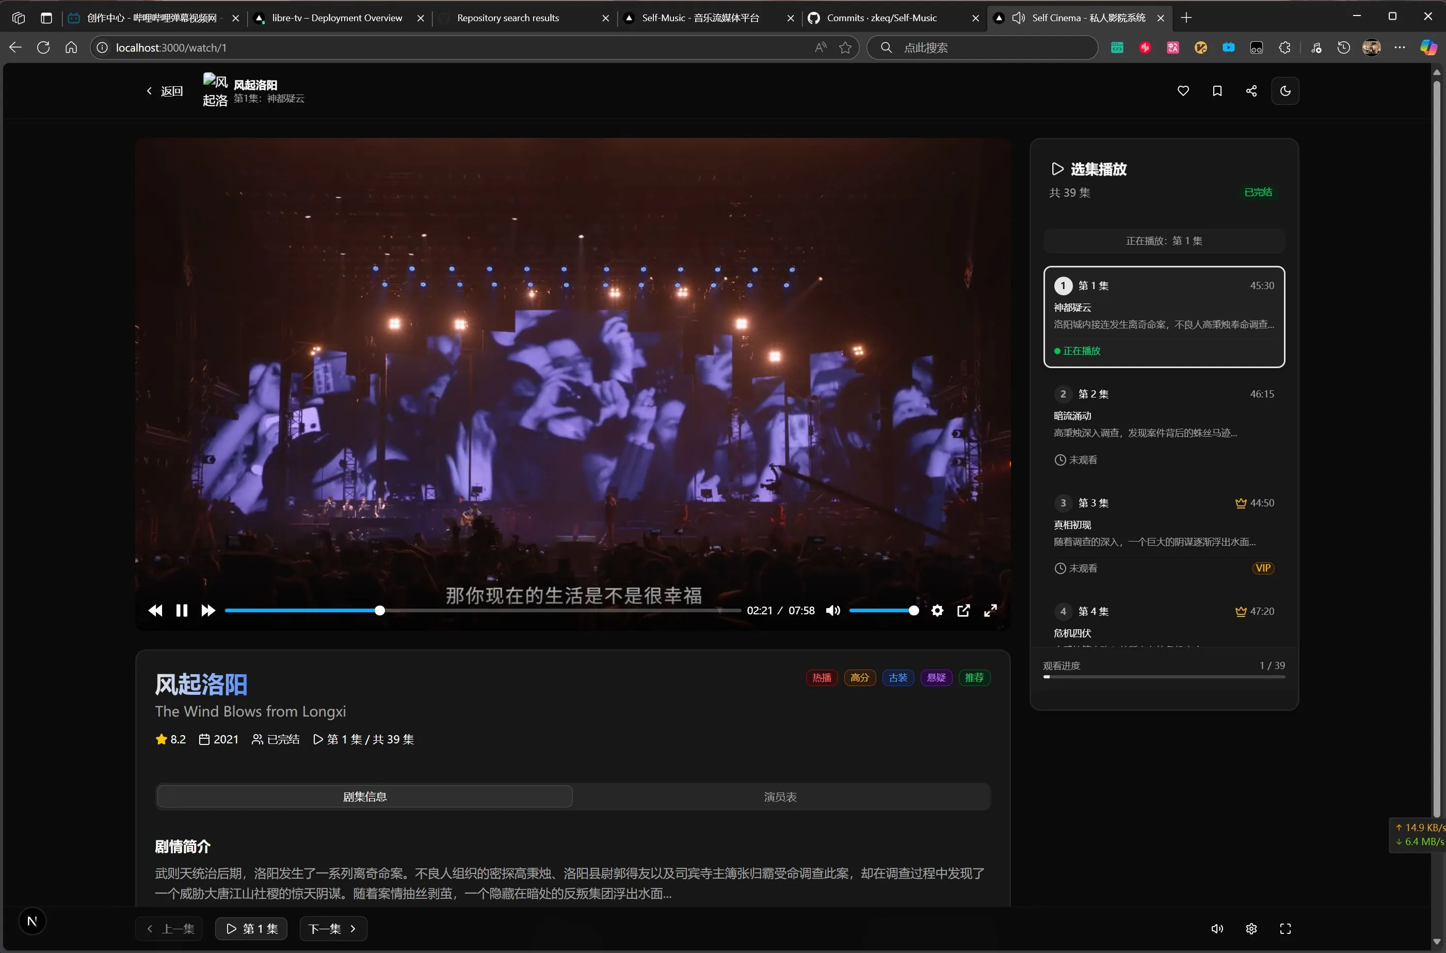
Task: Open picture-in-picture popout icon in the player
Action: click(x=963, y=610)
